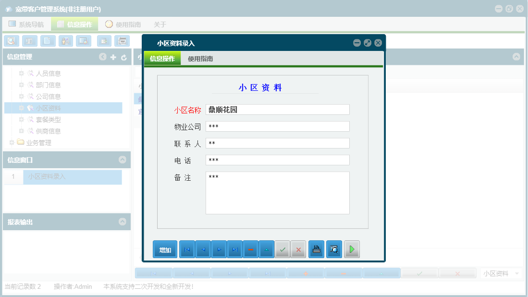Viewport: 528px width, 297px height.
Task: Collapse right panel with its top-right chevron
Action: tap(516, 57)
